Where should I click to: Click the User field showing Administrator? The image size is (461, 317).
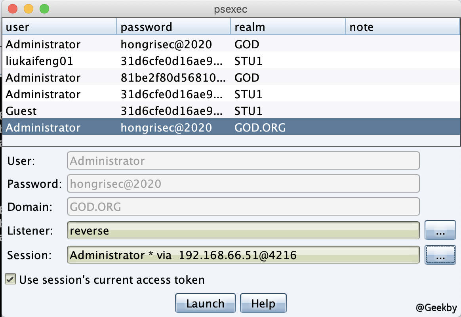tap(243, 161)
